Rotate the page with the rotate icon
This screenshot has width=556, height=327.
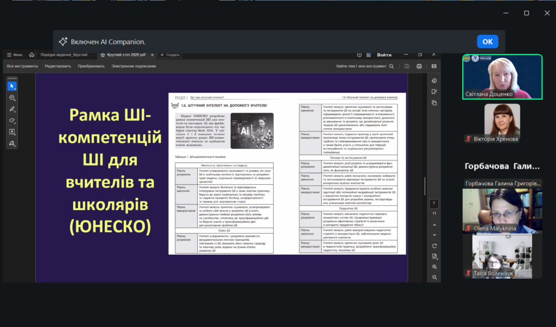[x=434, y=245]
